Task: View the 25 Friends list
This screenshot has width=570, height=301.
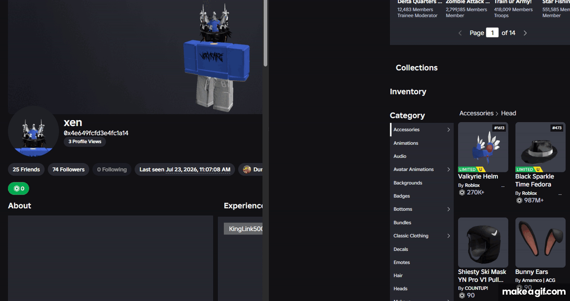Action: 26,169
